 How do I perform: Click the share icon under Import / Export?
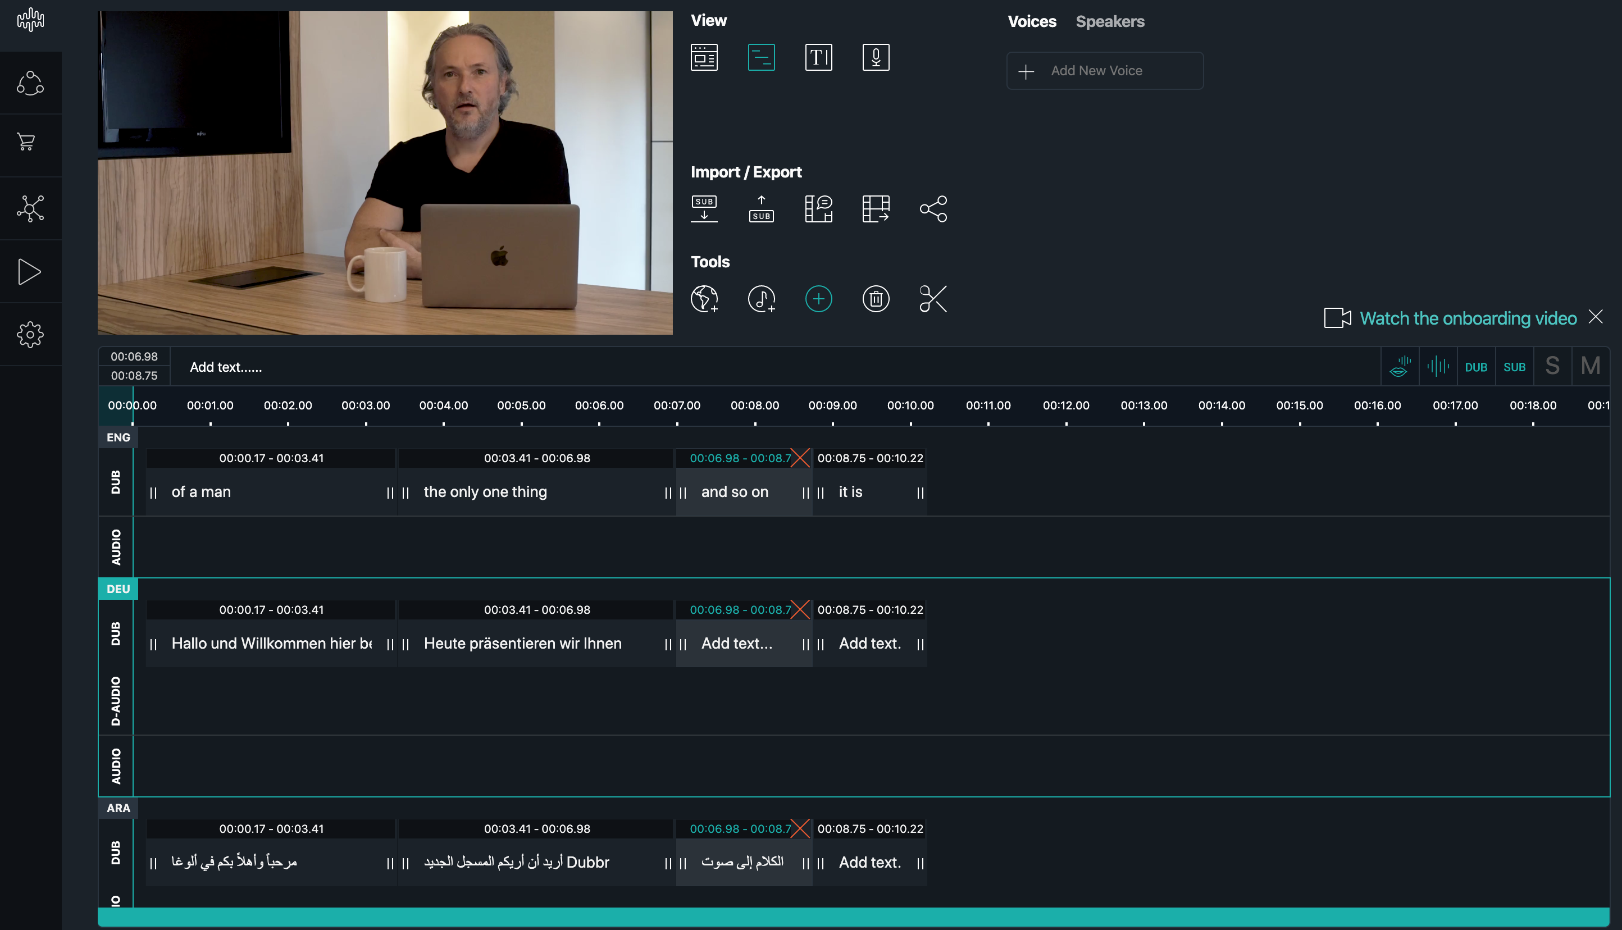pyautogui.click(x=933, y=209)
